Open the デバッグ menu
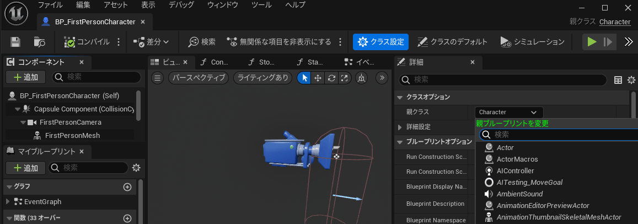This screenshot has height=224, width=638. pyautogui.click(x=181, y=6)
